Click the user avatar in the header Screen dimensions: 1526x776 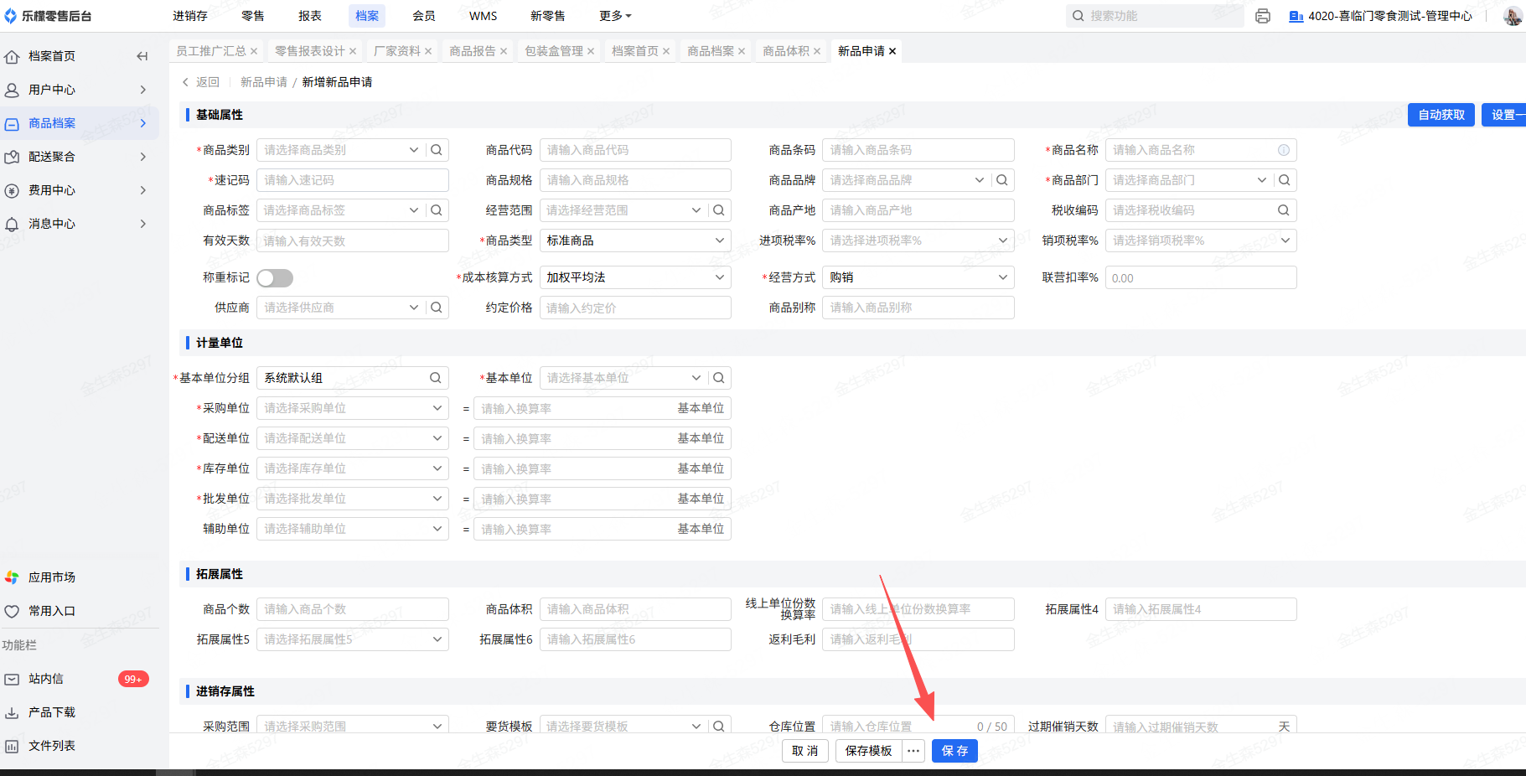[x=1513, y=16]
